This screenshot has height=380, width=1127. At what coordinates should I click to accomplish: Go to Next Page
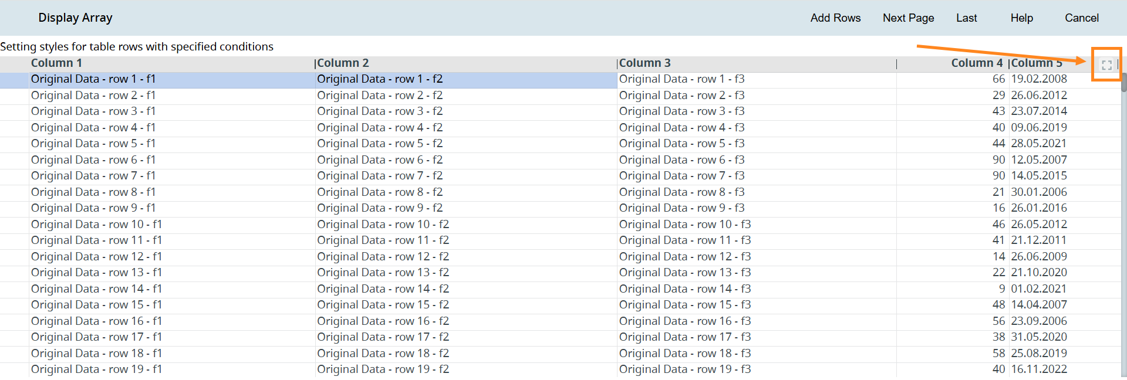908,18
